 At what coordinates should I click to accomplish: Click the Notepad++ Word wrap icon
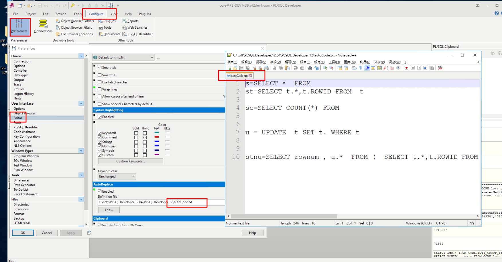tap(354, 68)
